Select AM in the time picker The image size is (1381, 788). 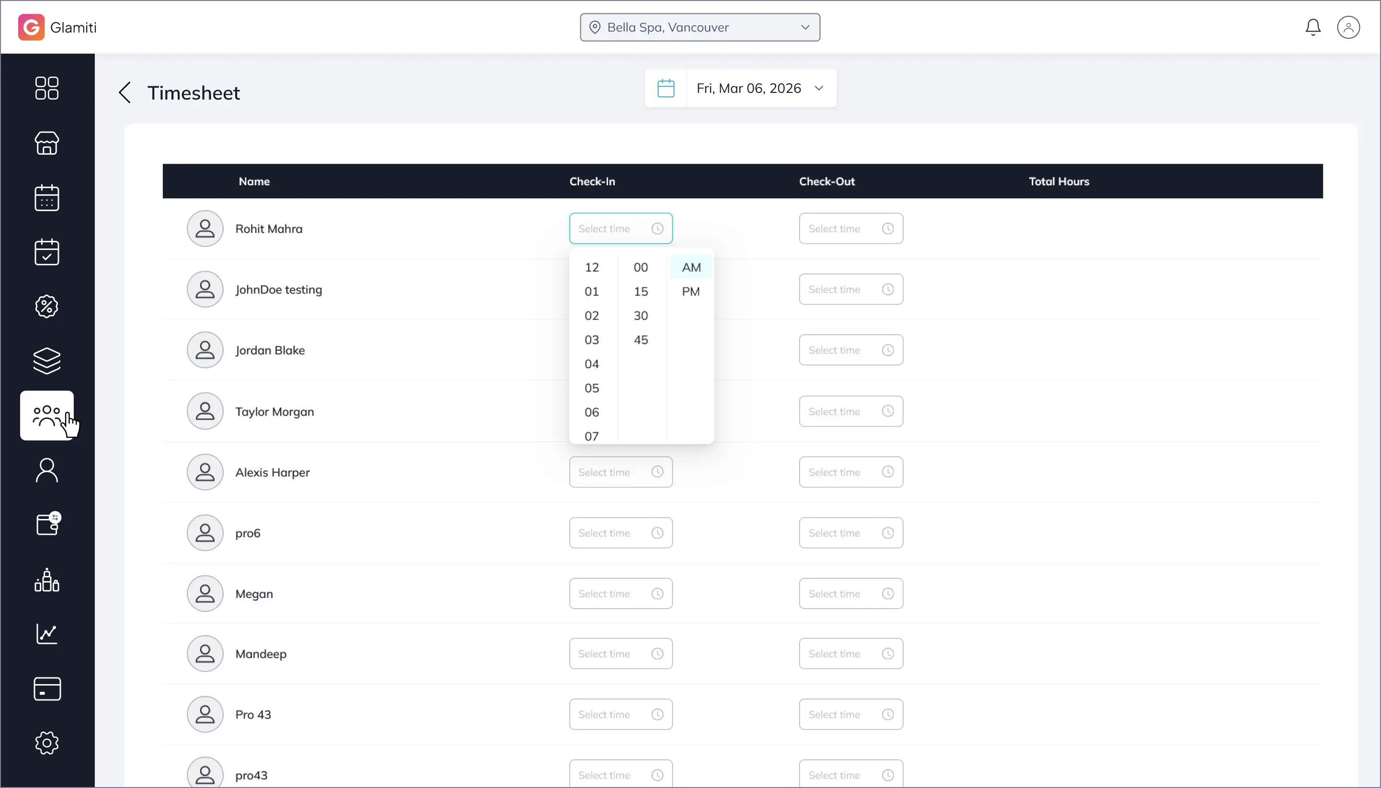(691, 267)
